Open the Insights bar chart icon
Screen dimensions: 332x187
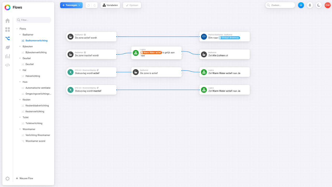coord(8,56)
